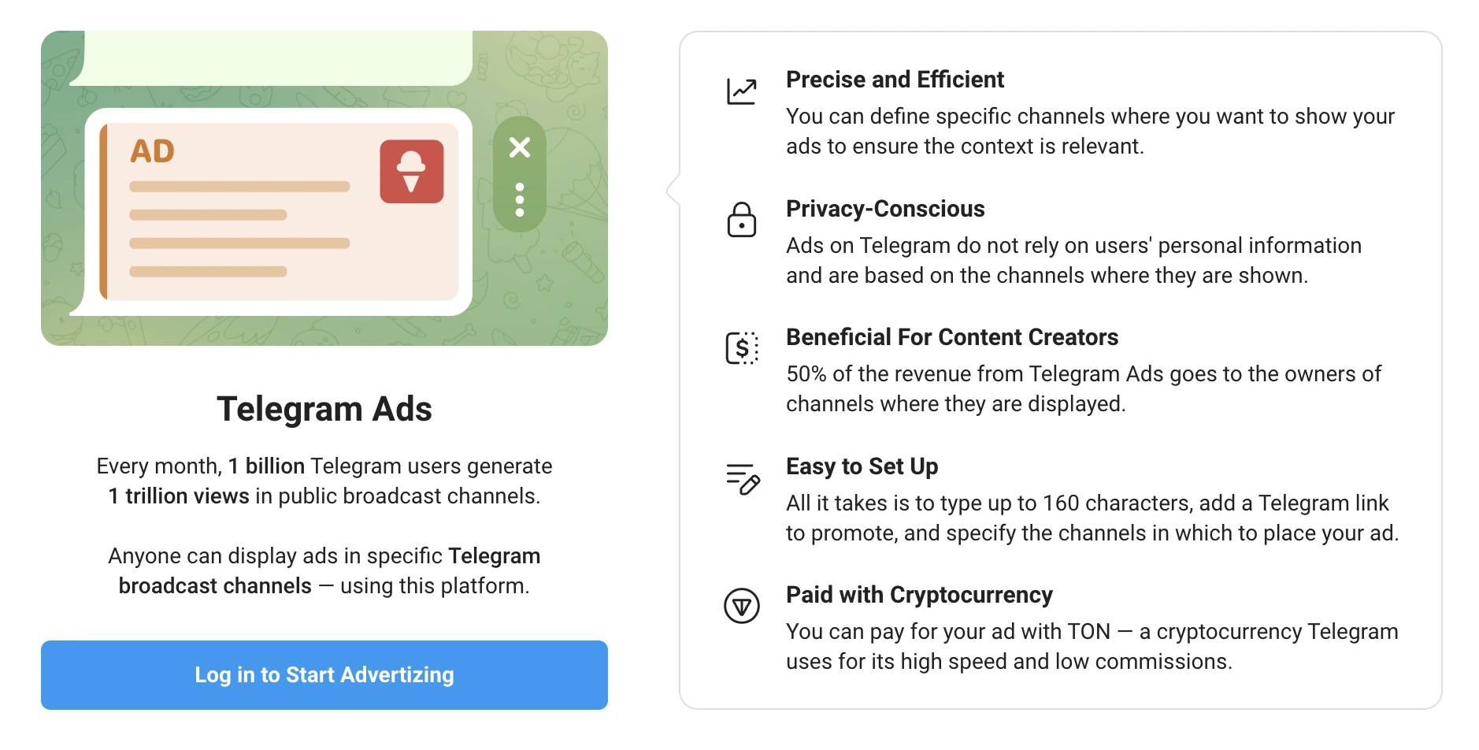
Task: Click the Easy to Set Up heading
Action: point(862,466)
